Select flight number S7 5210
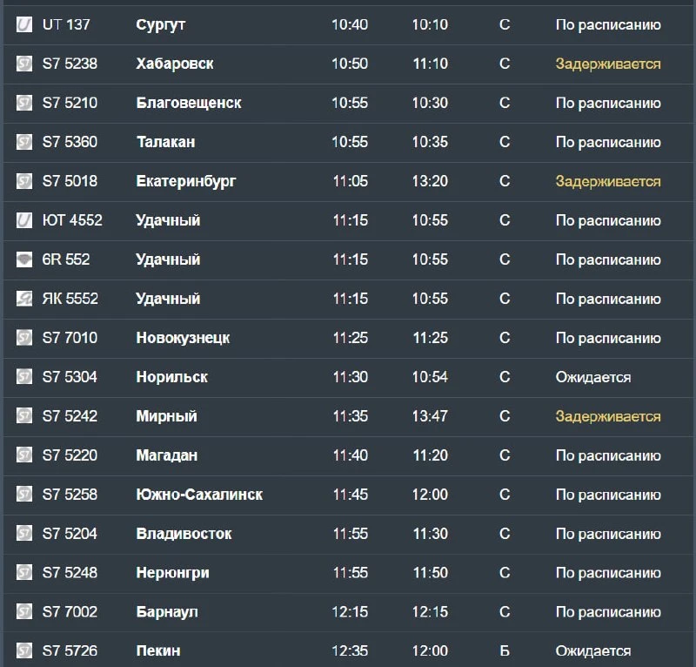 click(70, 103)
